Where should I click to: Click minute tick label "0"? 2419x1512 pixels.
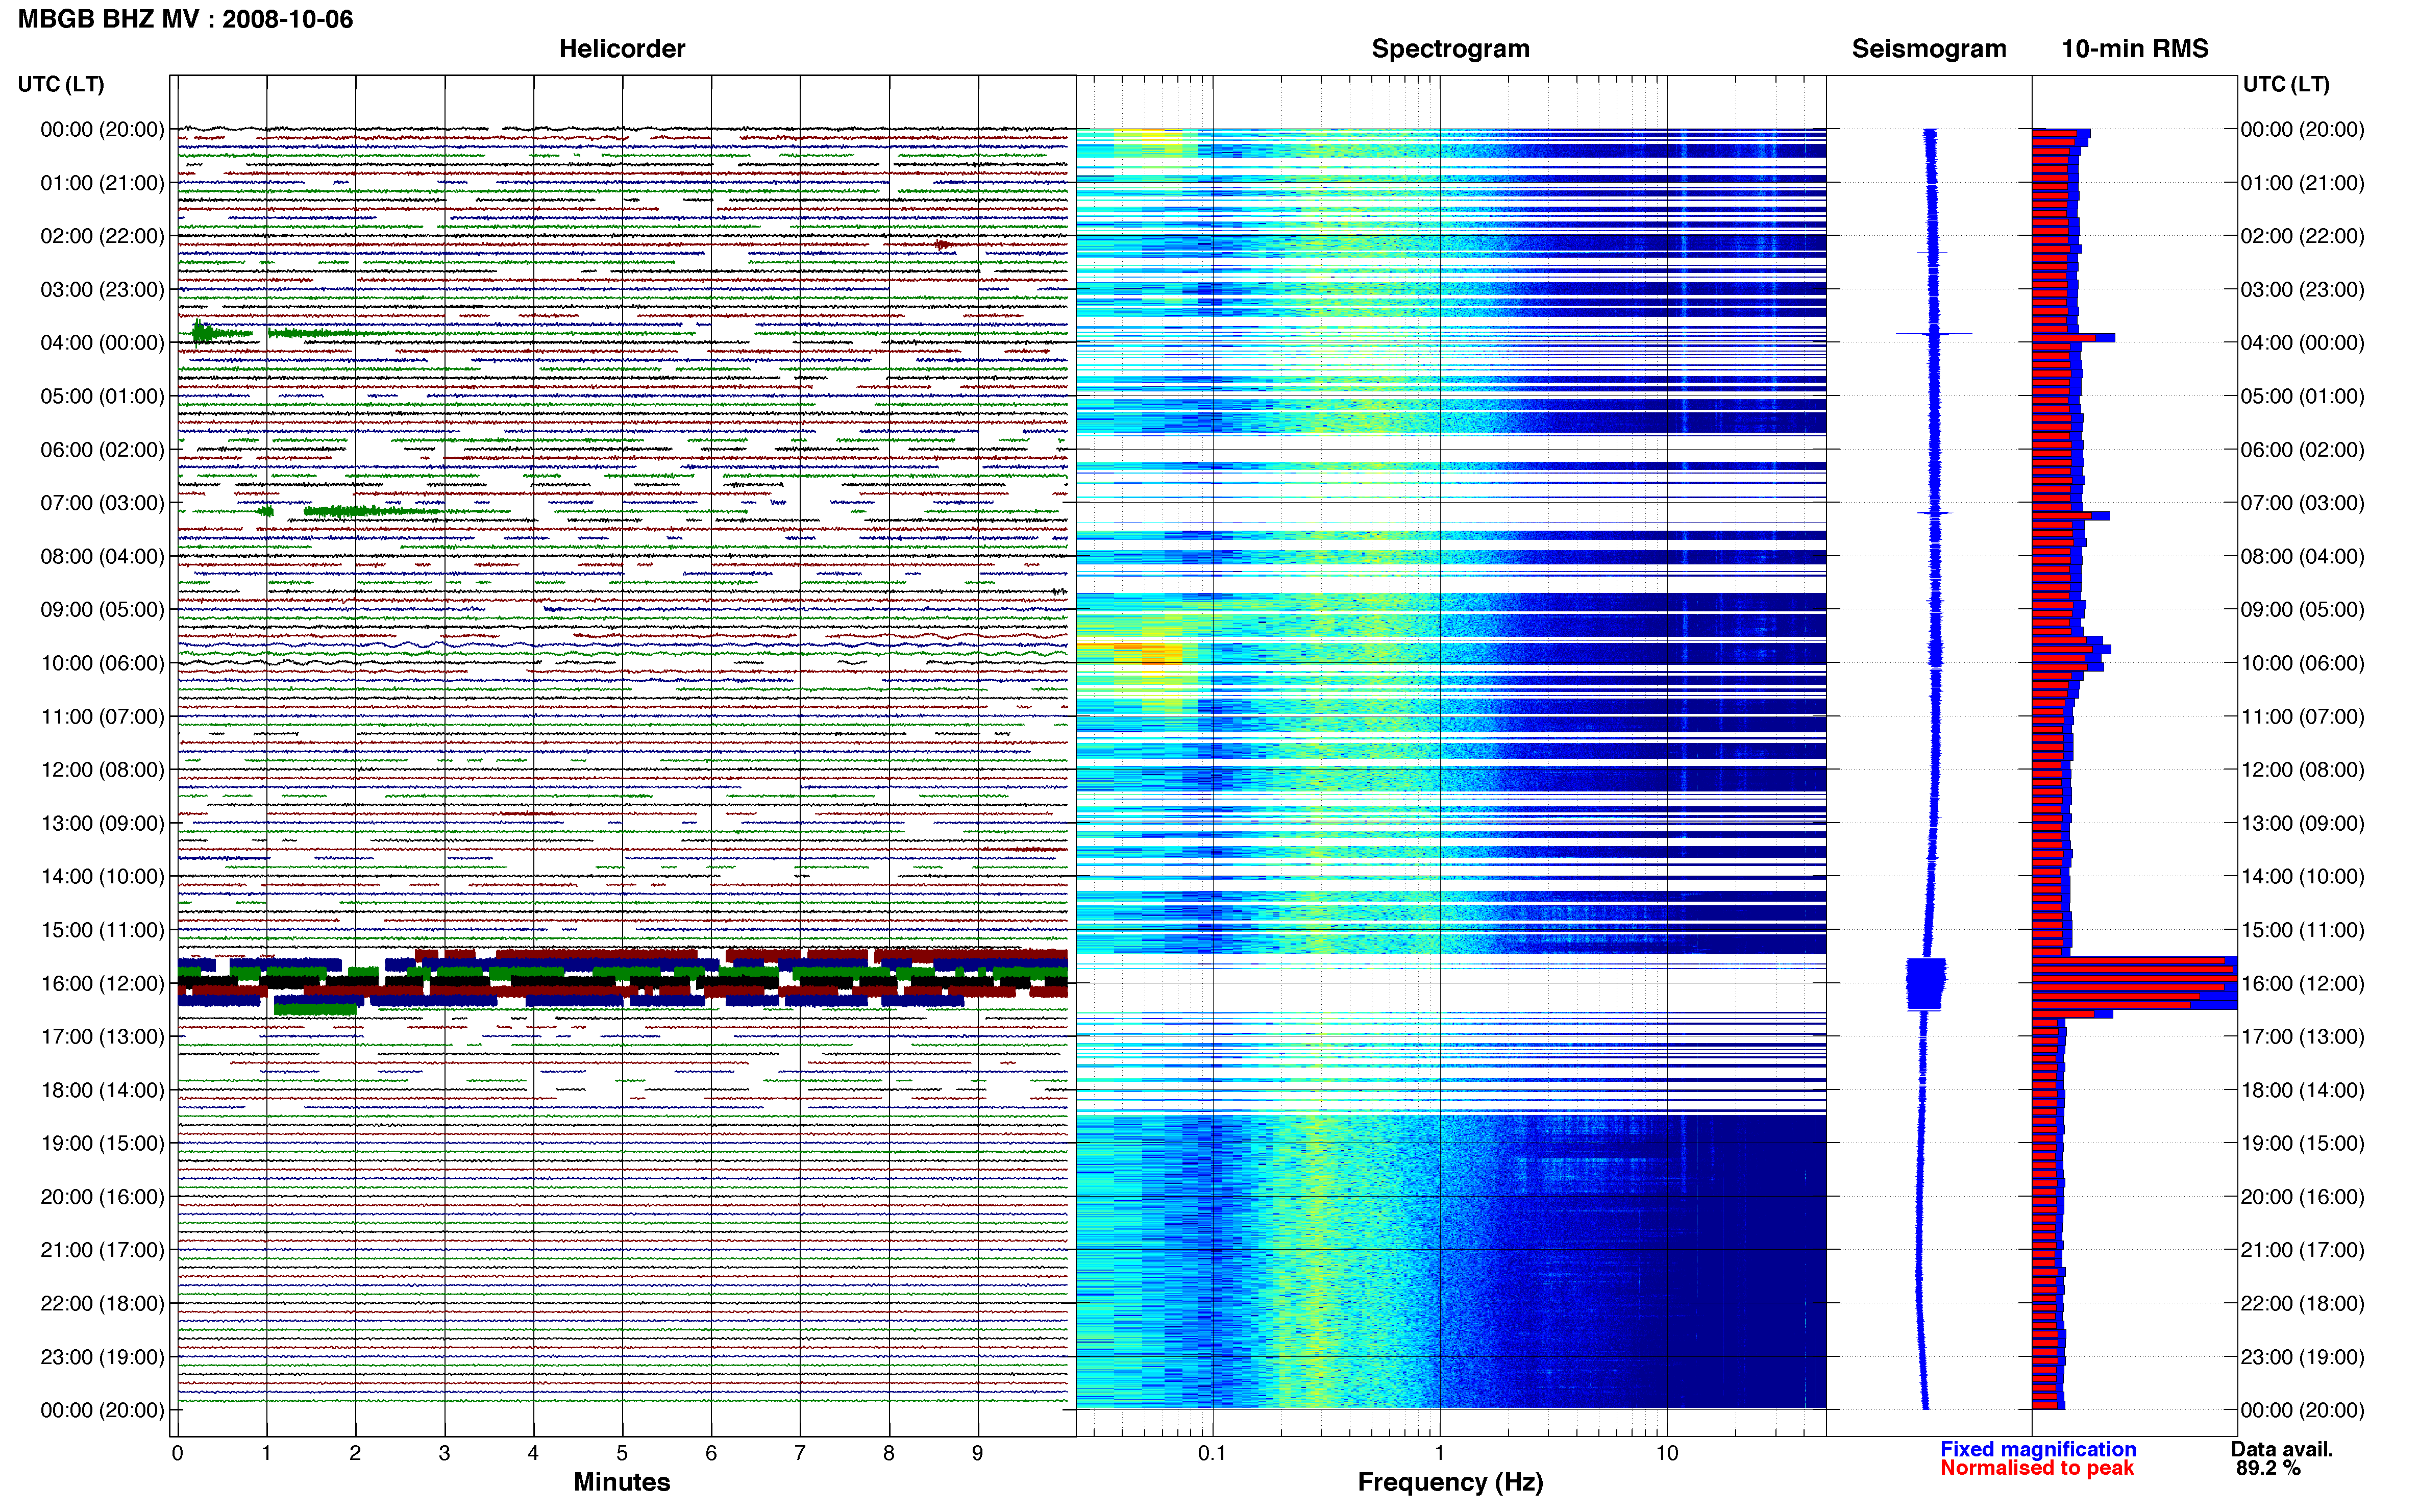click(177, 1453)
